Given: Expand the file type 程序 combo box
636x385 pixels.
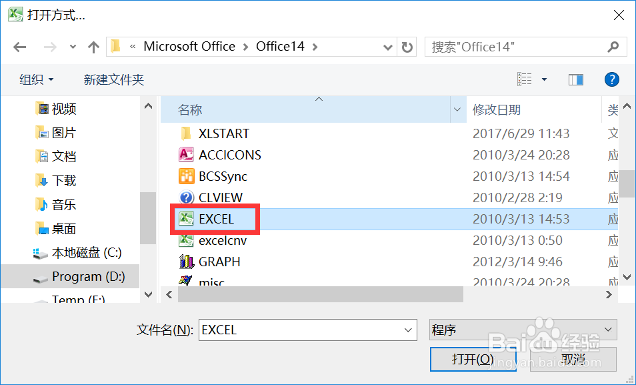Looking at the screenshot, I should (607, 330).
